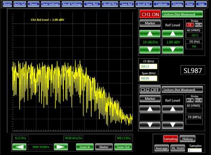Open the Display menu in top bar
This screenshot has height=155, width=211.
177,4
